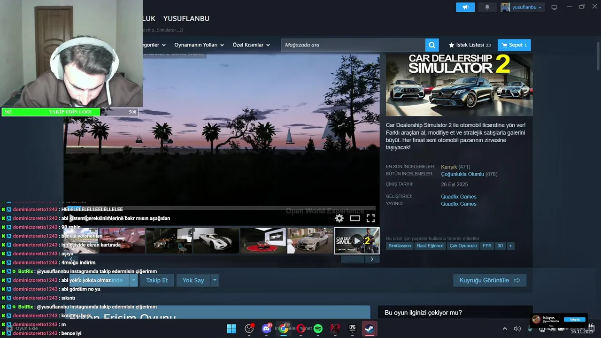Toggle theater mode in trailer player
This screenshot has width=601, height=338.
pyautogui.click(x=355, y=218)
